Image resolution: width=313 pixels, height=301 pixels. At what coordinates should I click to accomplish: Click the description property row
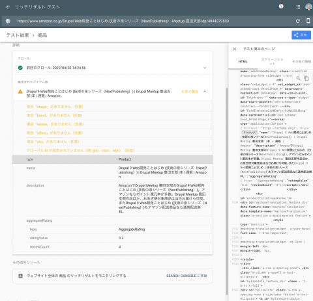coord(113,198)
